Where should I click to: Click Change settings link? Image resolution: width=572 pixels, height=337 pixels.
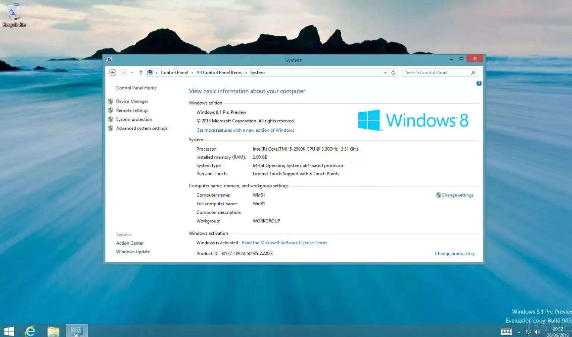tap(457, 195)
